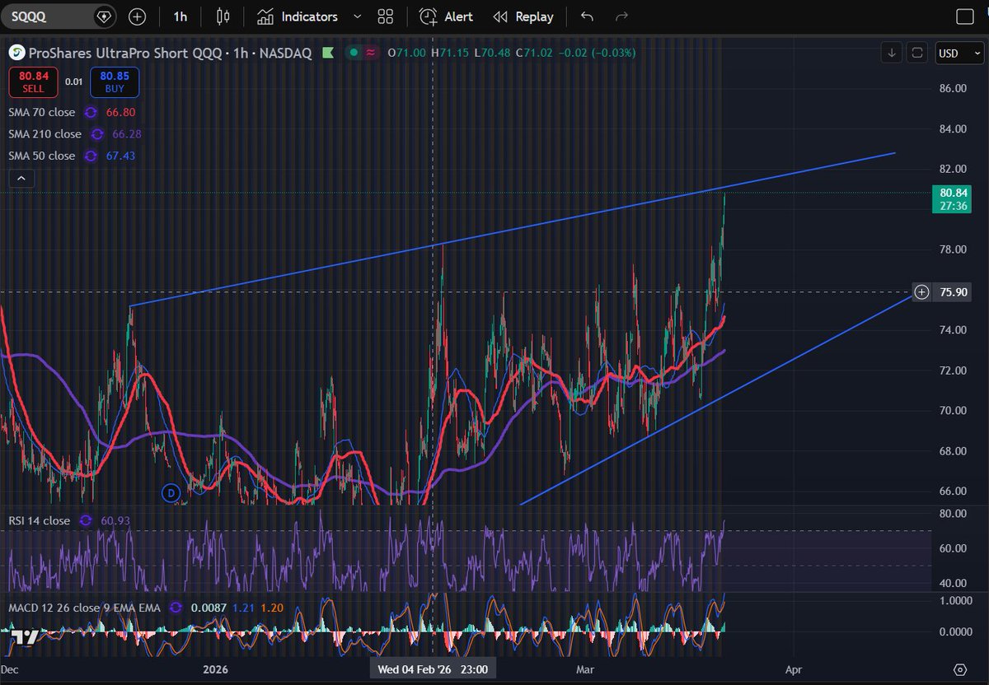The width and height of the screenshot is (989, 685).
Task: Click the RSI value 60.93
Action: 115,520
